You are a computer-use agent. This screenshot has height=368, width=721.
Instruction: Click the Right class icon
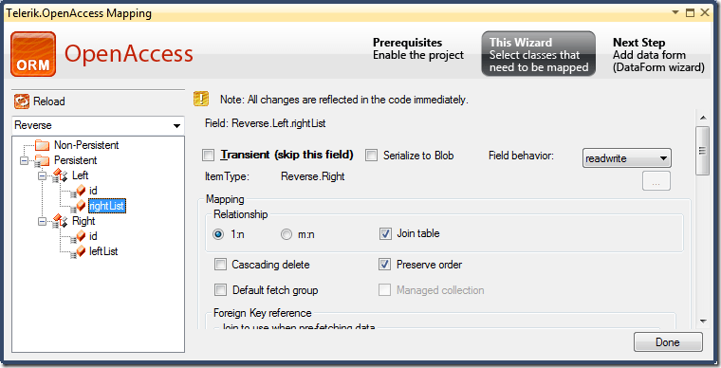tap(60, 221)
